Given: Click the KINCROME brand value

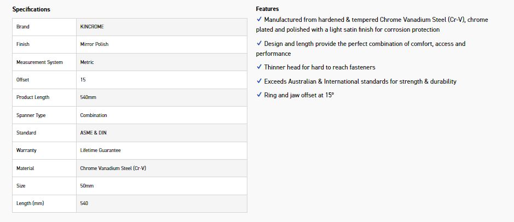Looking at the screenshot, I should coord(92,27).
